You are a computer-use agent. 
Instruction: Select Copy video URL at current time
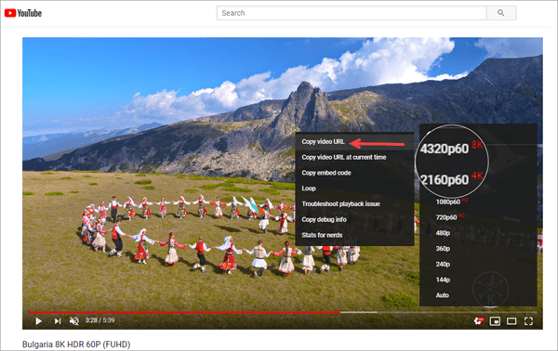pyautogui.click(x=354, y=157)
